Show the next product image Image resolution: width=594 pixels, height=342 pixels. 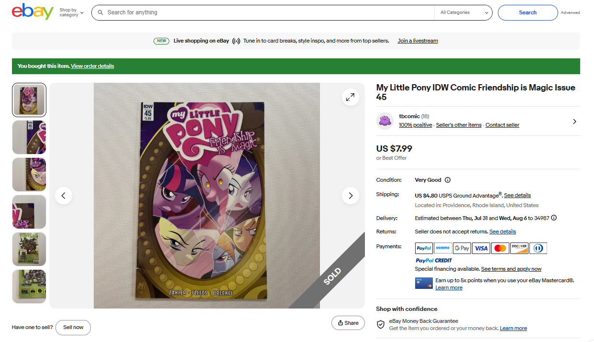point(350,196)
